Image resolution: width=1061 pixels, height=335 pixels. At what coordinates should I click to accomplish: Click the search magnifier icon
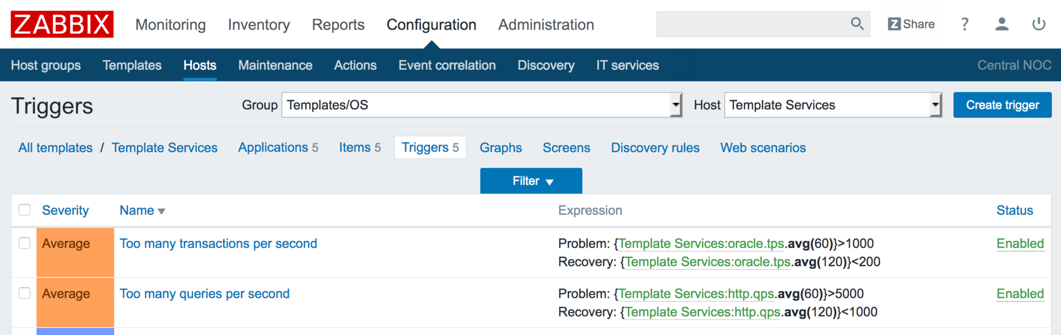[x=857, y=24]
